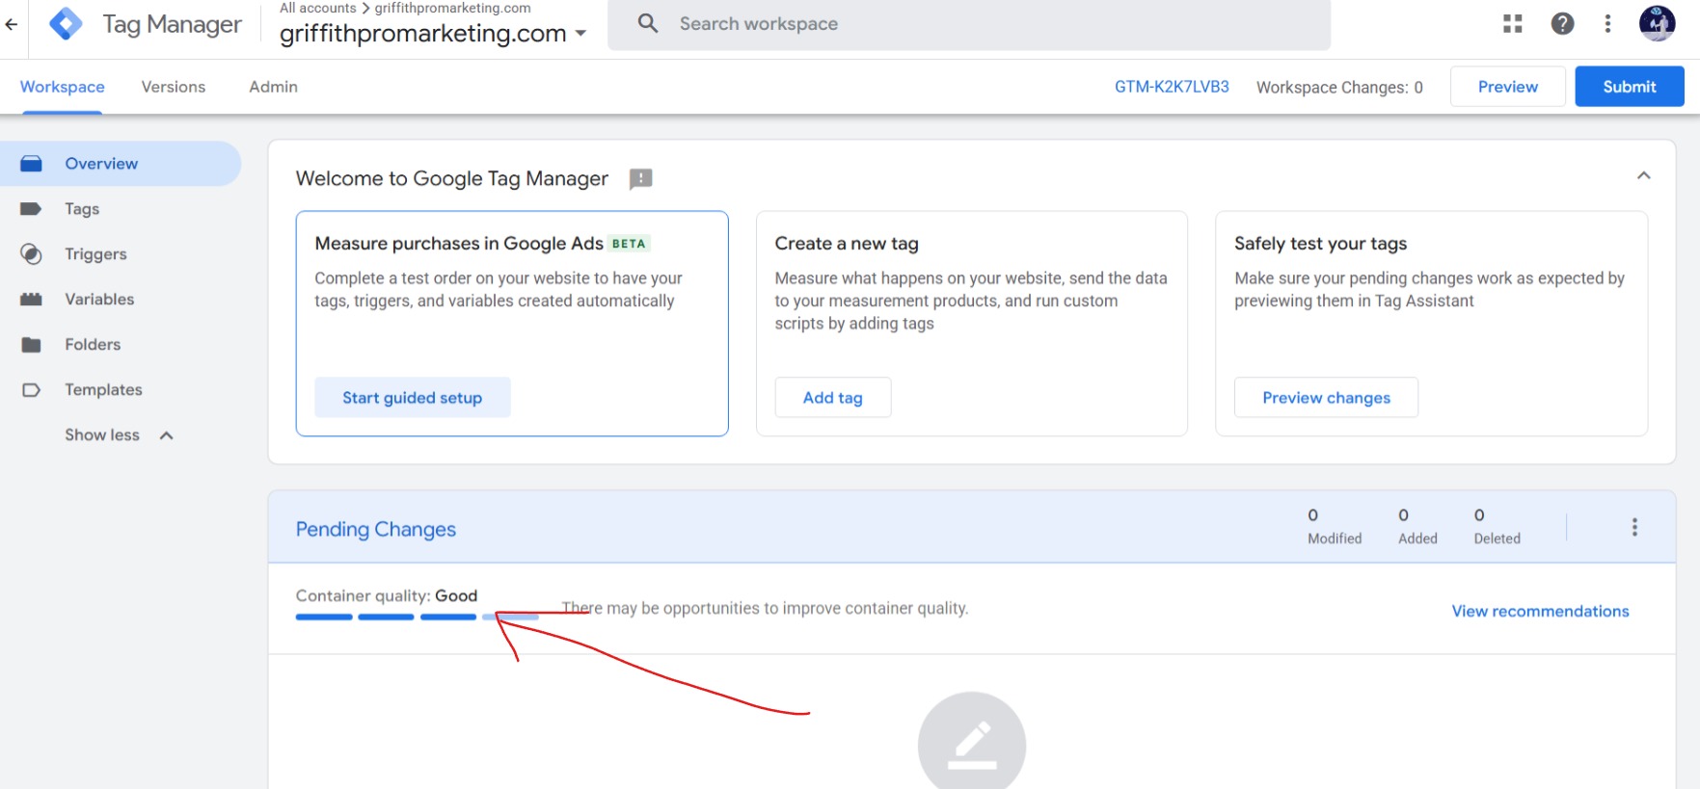1700x789 pixels.
Task: Click the Pending Changes heading
Action: [x=376, y=530]
